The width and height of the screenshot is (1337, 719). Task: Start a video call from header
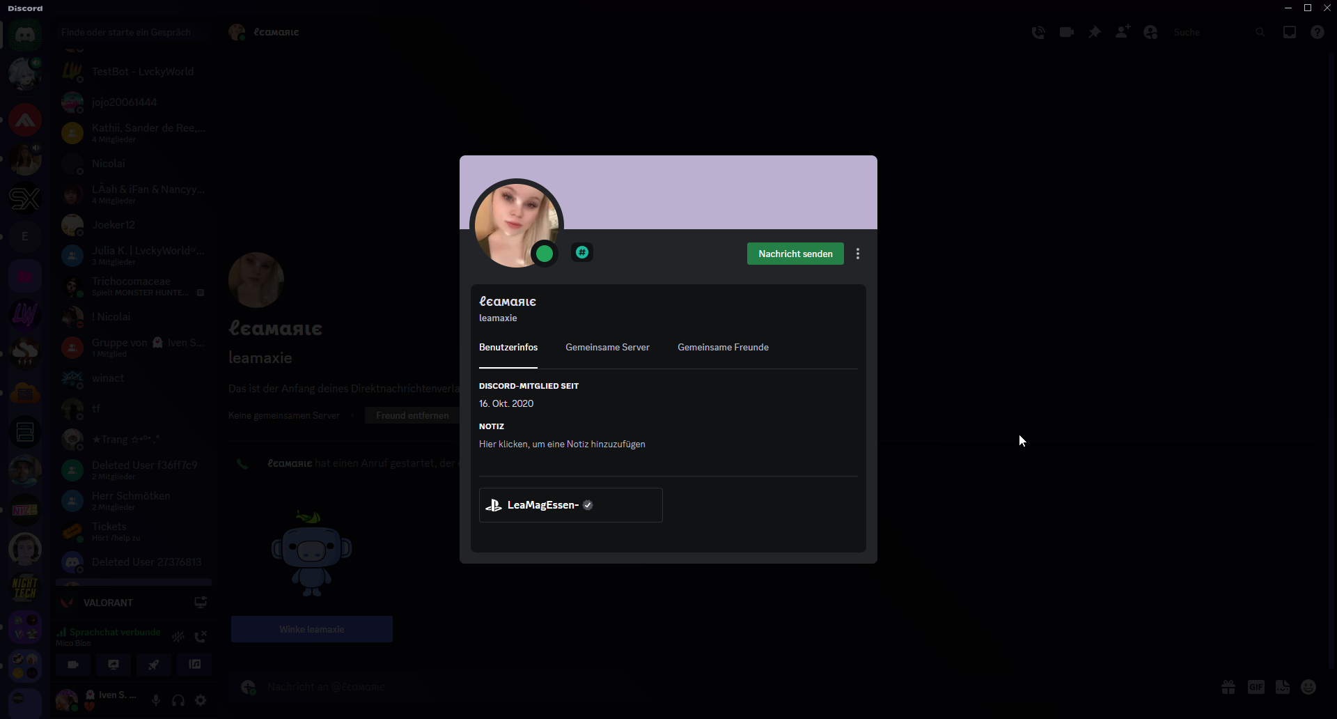(x=1066, y=32)
